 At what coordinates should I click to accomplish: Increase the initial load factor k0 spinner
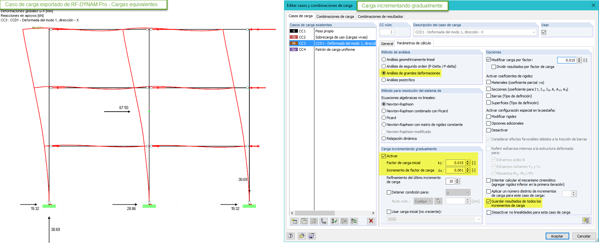click(x=468, y=161)
